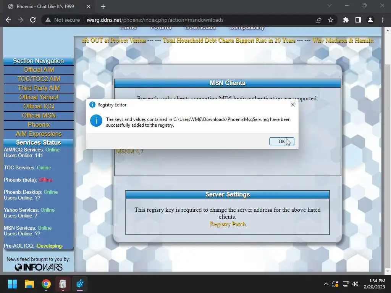Image resolution: width=391 pixels, height=293 pixels.
Task: Open the Phoenix section link
Action: pos(39,125)
